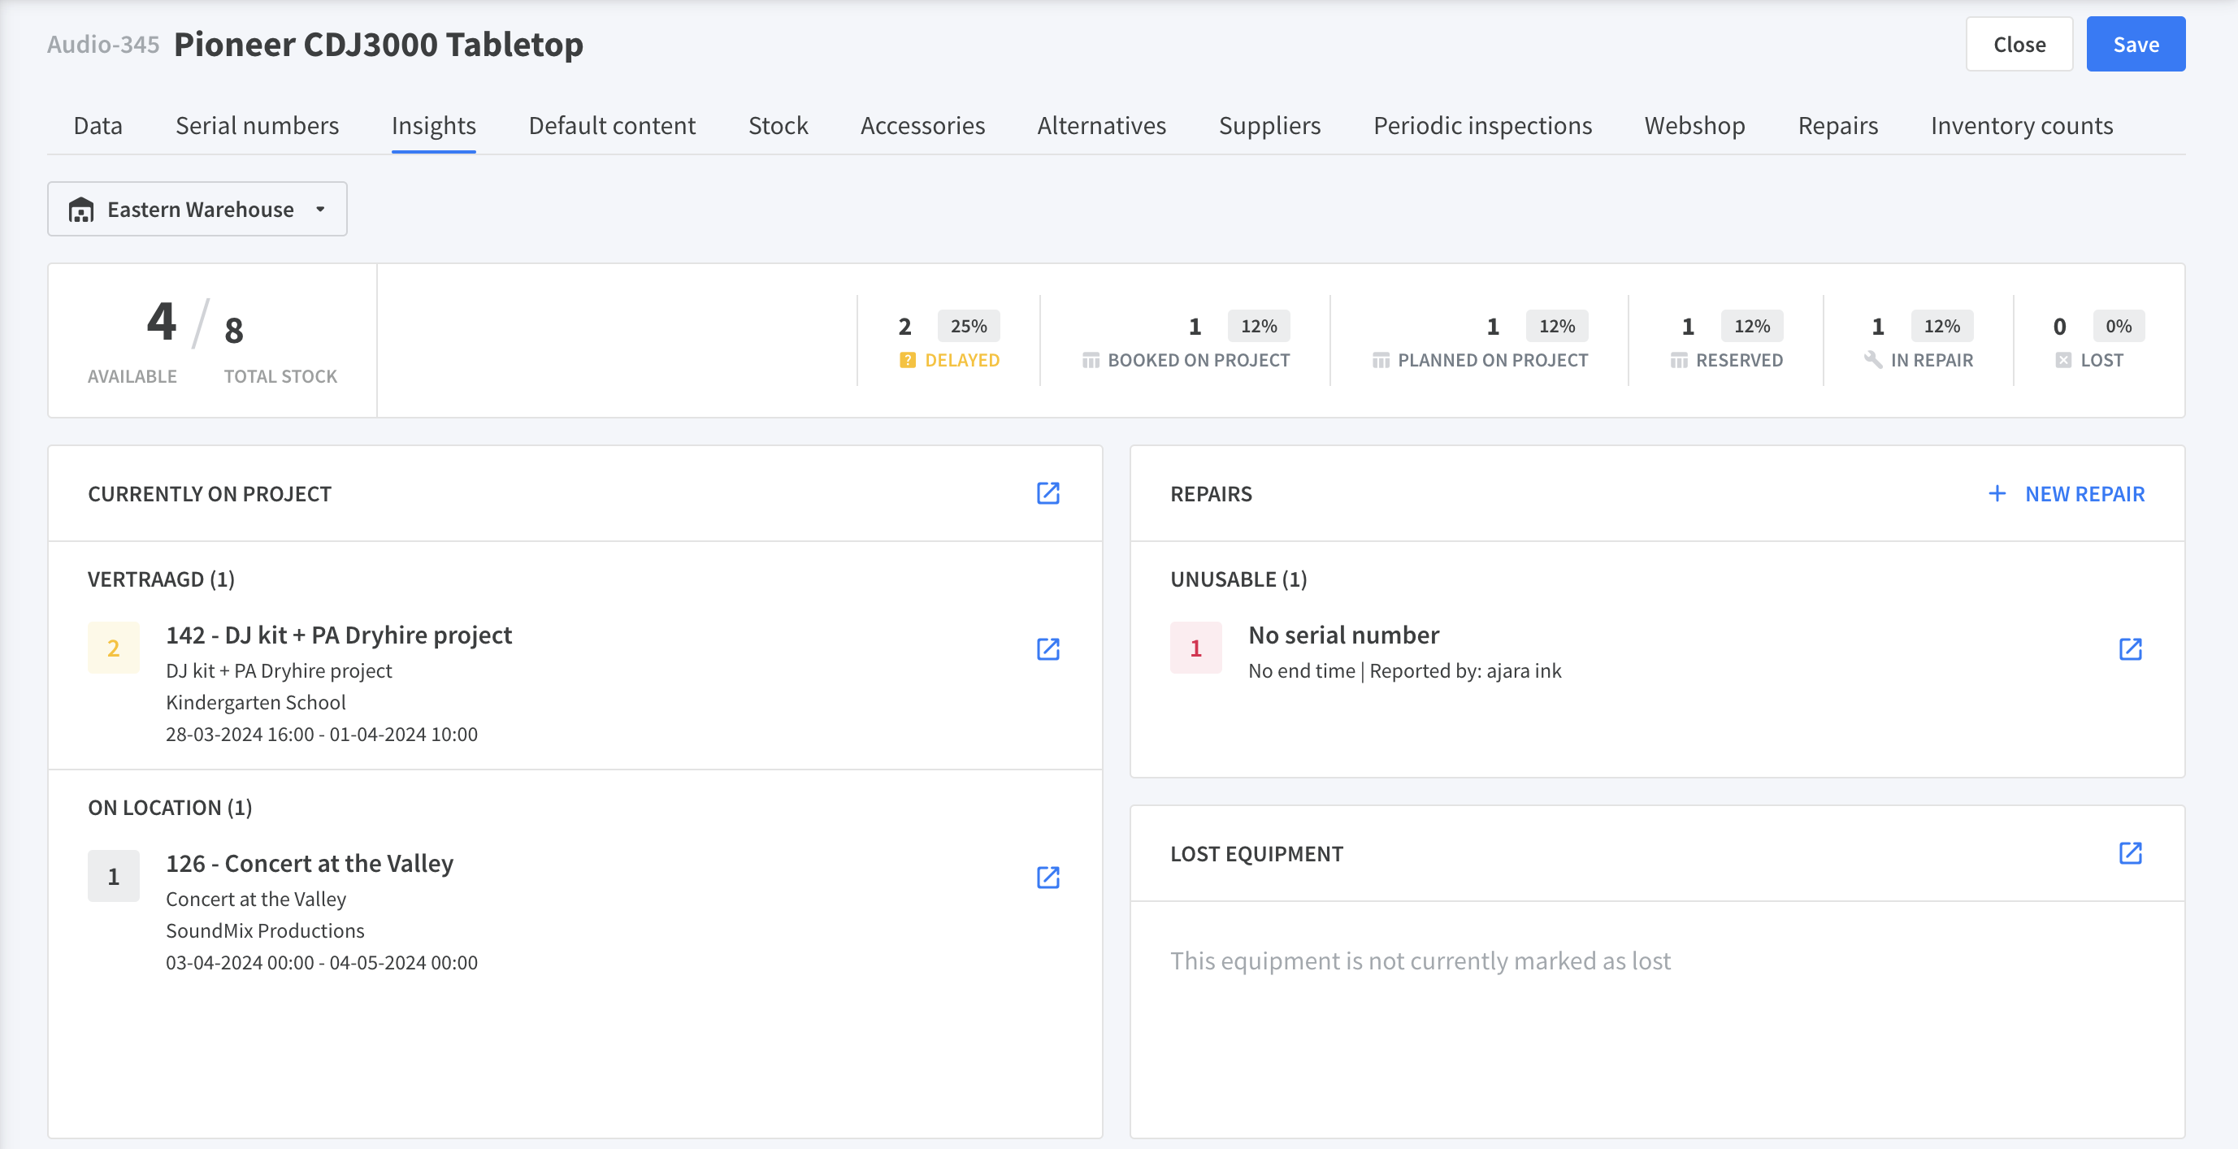Open the Alternatives tab

click(x=1102, y=125)
